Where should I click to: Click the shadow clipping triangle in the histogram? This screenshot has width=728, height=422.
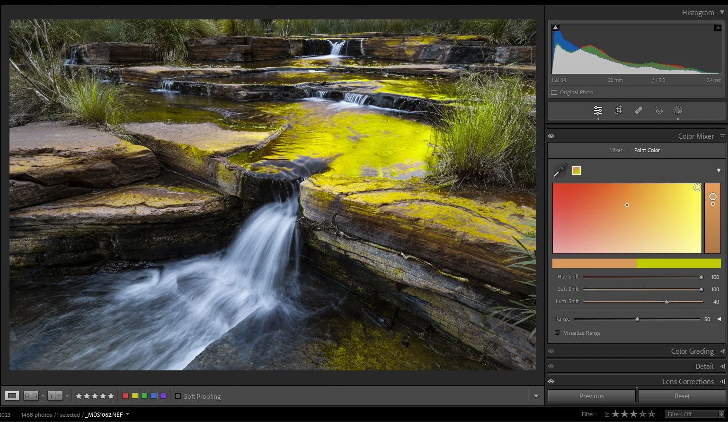[x=555, y=27]
